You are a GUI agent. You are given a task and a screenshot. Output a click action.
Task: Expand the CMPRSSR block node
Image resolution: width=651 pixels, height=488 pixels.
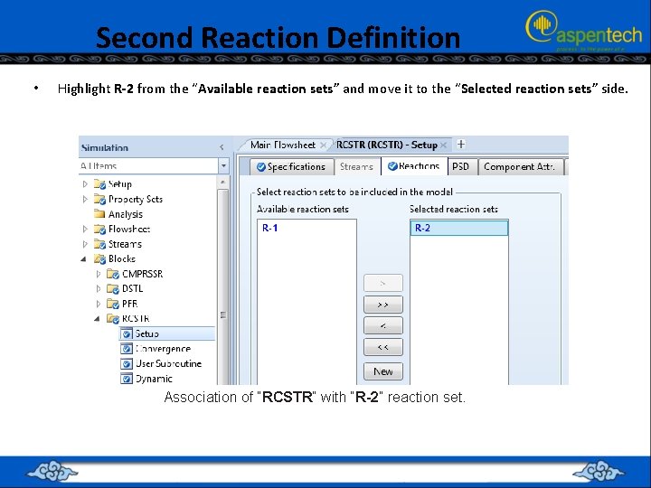point(99,274)
